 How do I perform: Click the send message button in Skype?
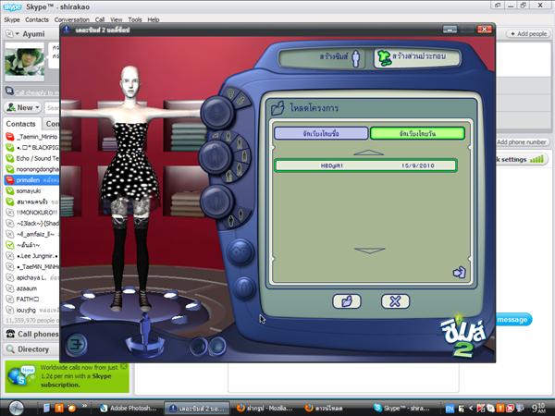(x=512, y=320)
